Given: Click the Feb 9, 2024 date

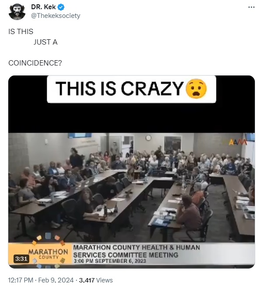Looking at the screenshot, I should tap(56, 280).
